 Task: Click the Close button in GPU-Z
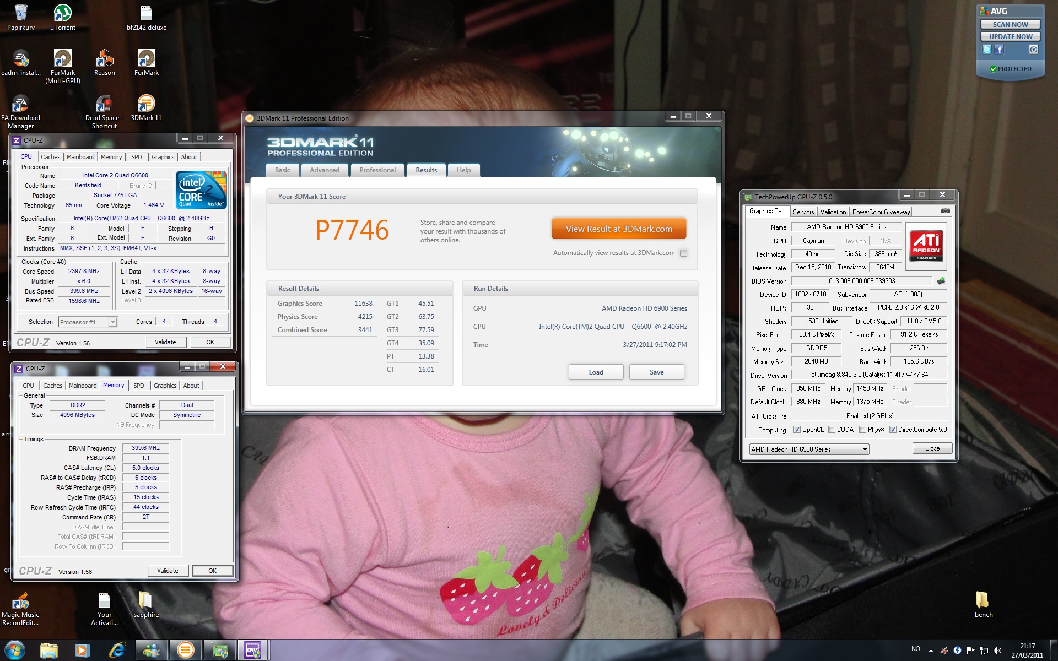coord(932,448)
